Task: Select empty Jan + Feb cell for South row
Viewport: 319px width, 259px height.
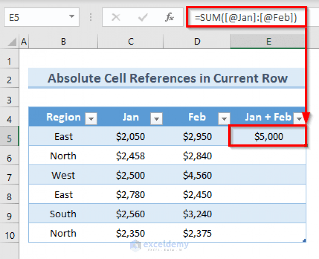Action: pos(268,213)
